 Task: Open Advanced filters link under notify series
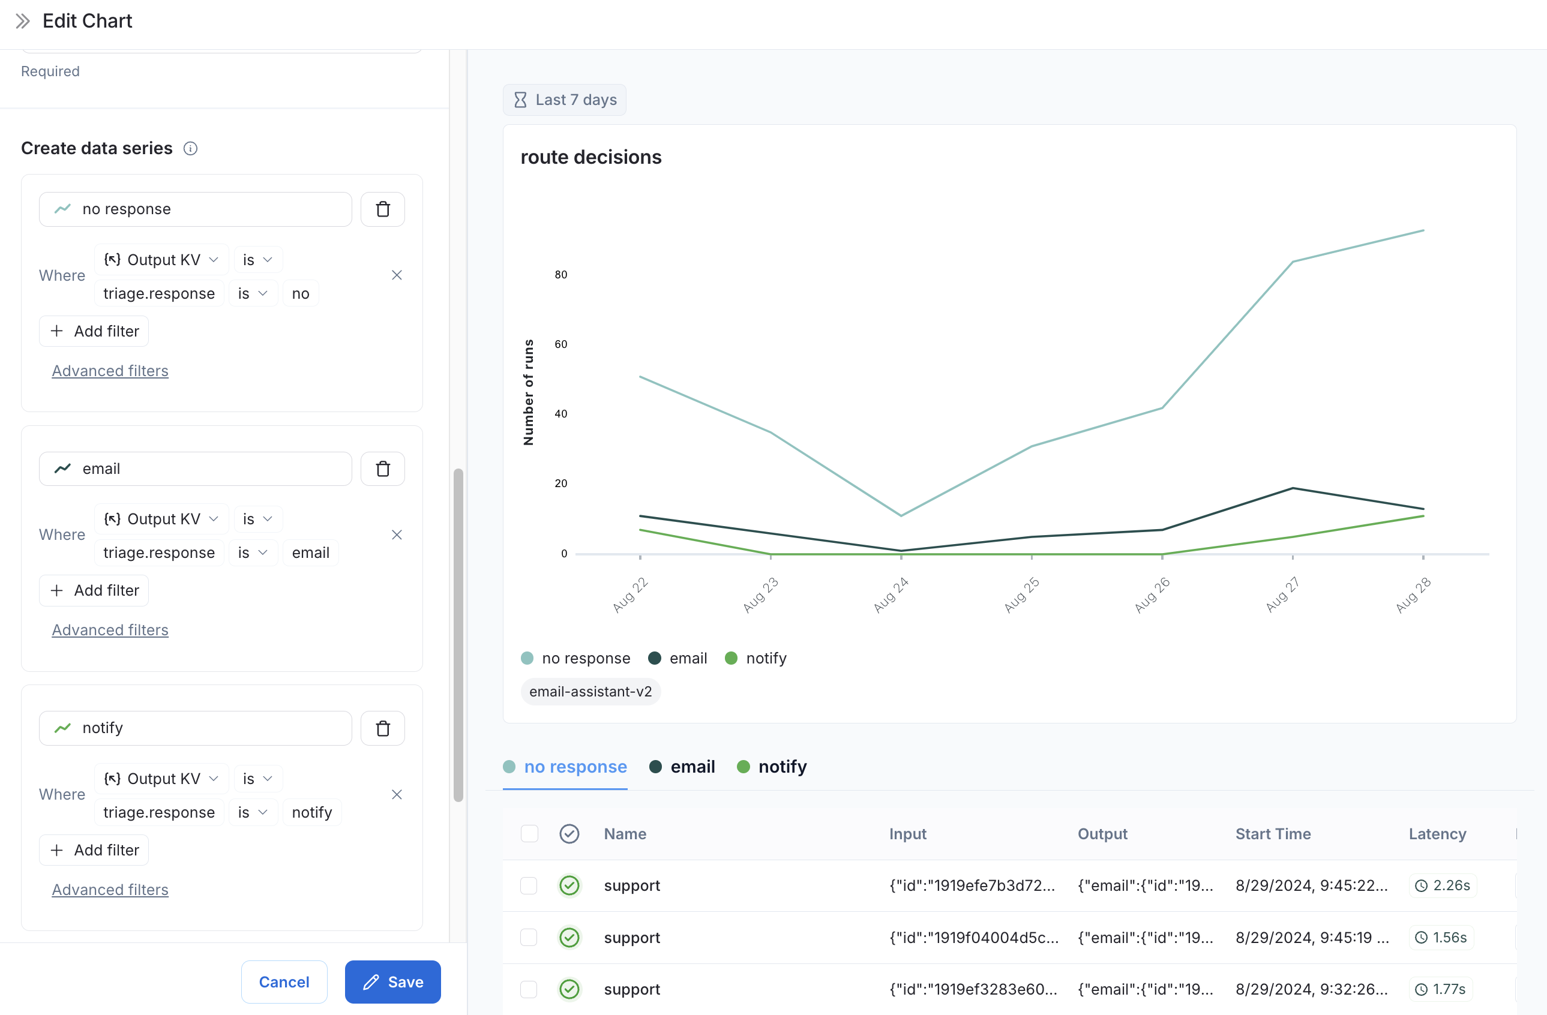(x=110, y=890)
